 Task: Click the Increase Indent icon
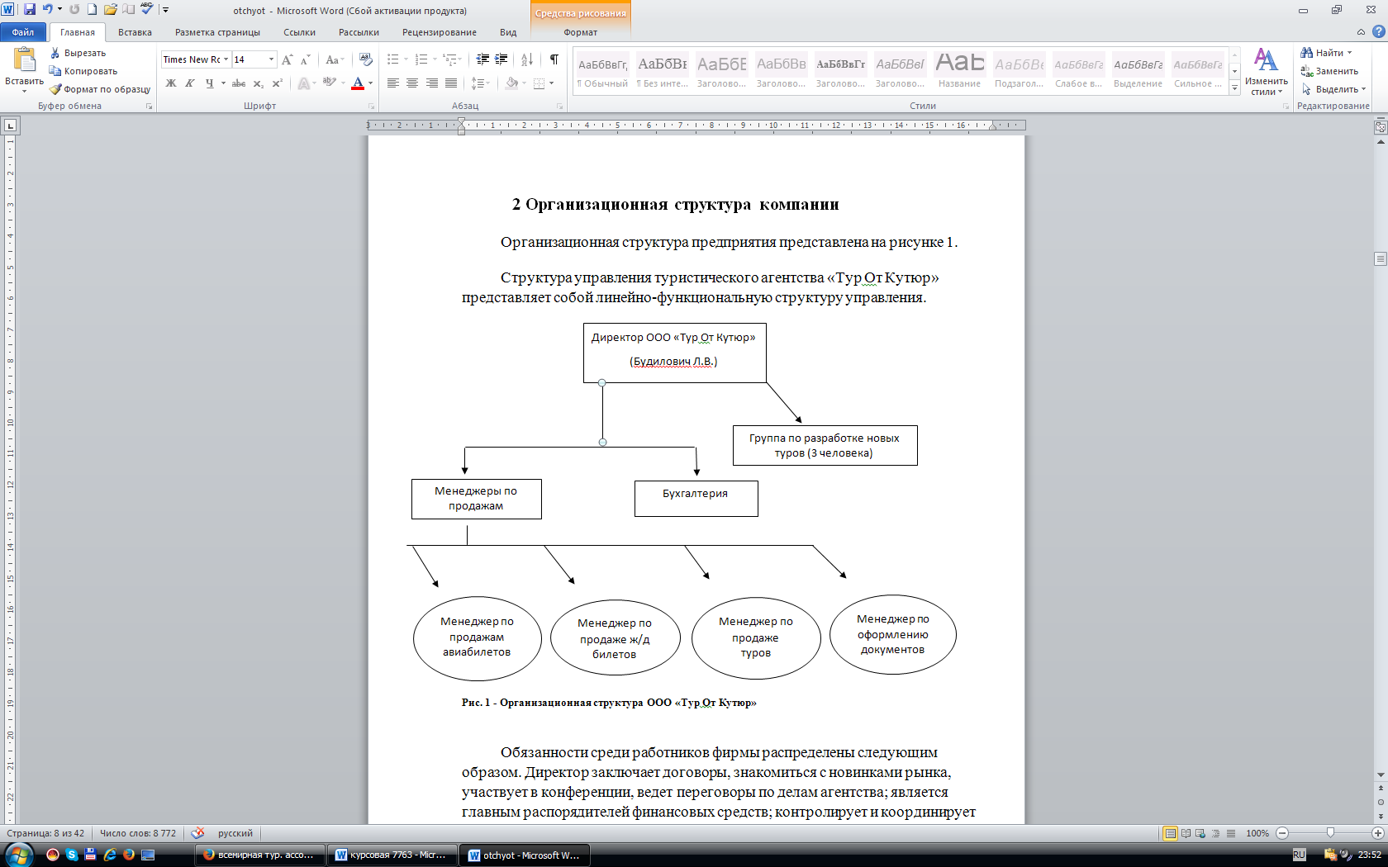coord(501,59)
